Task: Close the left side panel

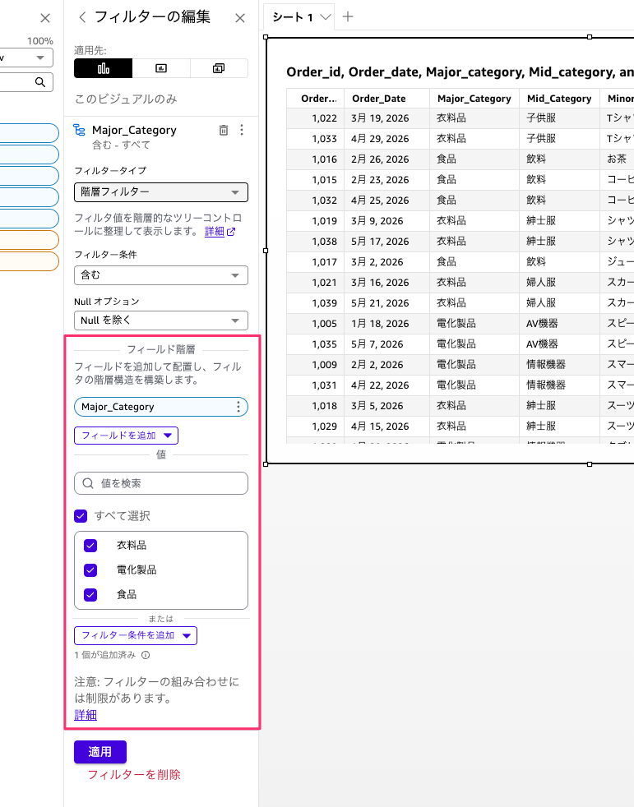Action: coord(45,19)
